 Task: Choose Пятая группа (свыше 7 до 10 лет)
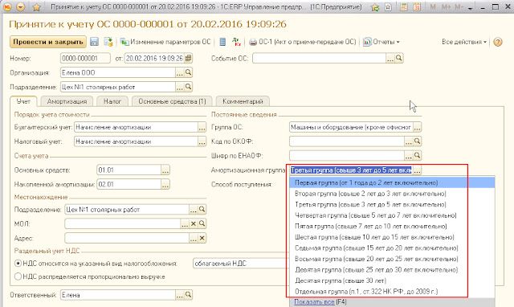pos(392,226)
